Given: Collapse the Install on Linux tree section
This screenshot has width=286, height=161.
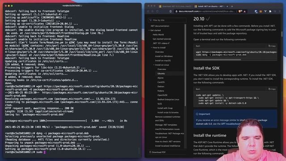Looking at the screenshot, I should (x=154, y=65).
